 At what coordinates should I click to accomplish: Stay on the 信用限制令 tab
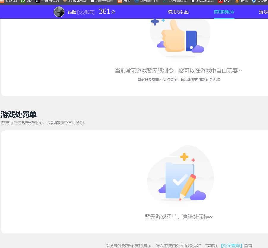[224, 12]
